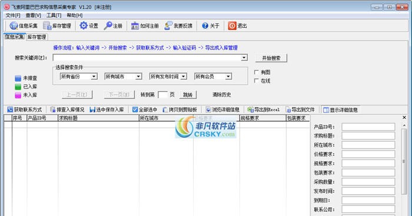The width and height of the screenshot is (412, 216).
Task: Click the 采购数量 detail input field
Action: (x=368, y=182)
